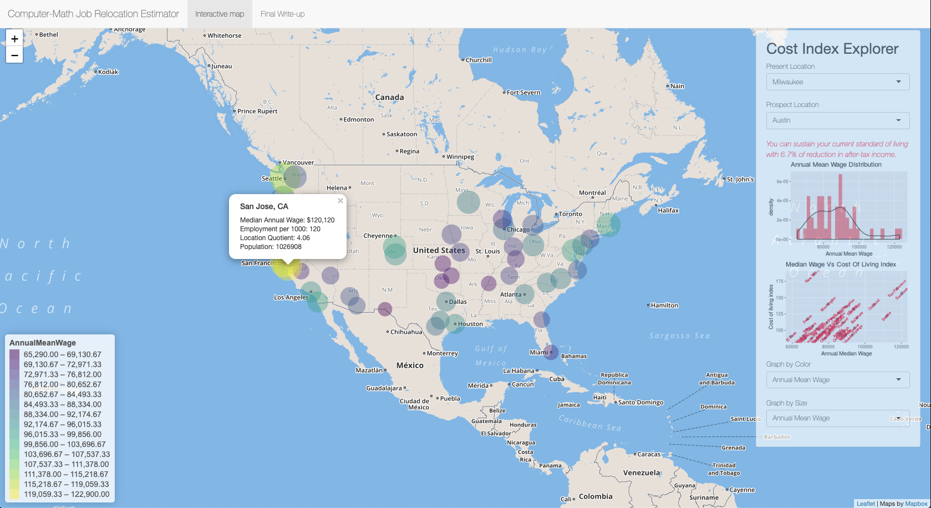The height and width of the screenshot is (508, 931).
Task: Zoom in the map with plus button
Action: [14, 38]
